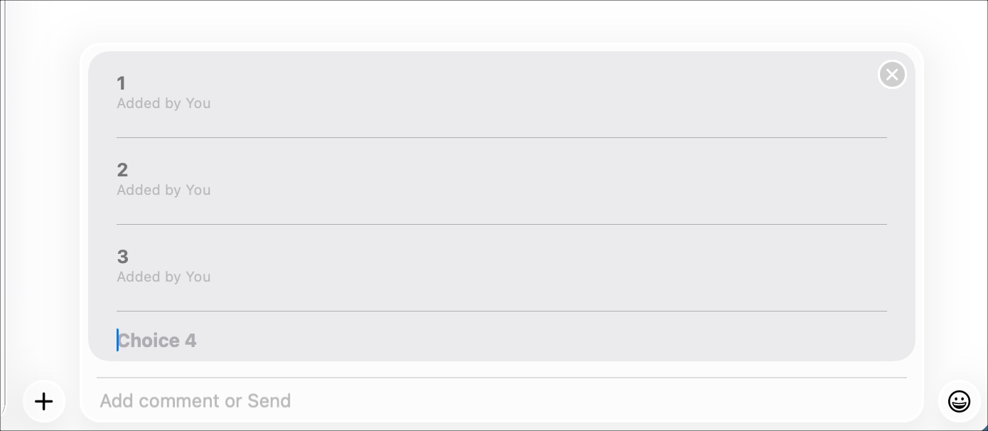Click the line above the comment field

pyautogui.click(x=501, y=378)
